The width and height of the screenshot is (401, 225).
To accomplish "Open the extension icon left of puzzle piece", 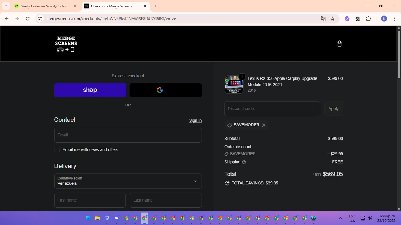I will (x=358, y=19).
